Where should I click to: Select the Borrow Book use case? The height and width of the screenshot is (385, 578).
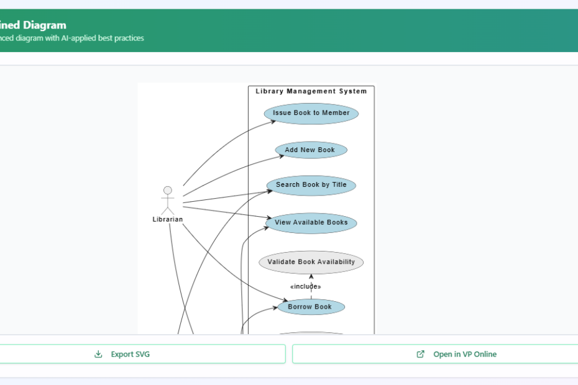coord(311,306)
